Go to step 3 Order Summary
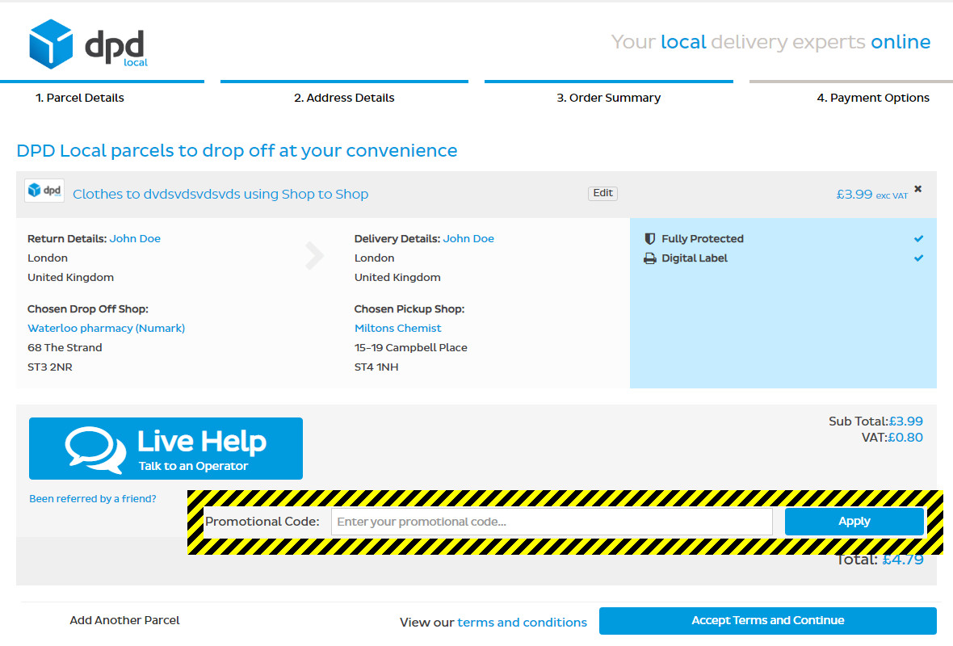The width and height of the screenshot is (953, 646). 608,98
